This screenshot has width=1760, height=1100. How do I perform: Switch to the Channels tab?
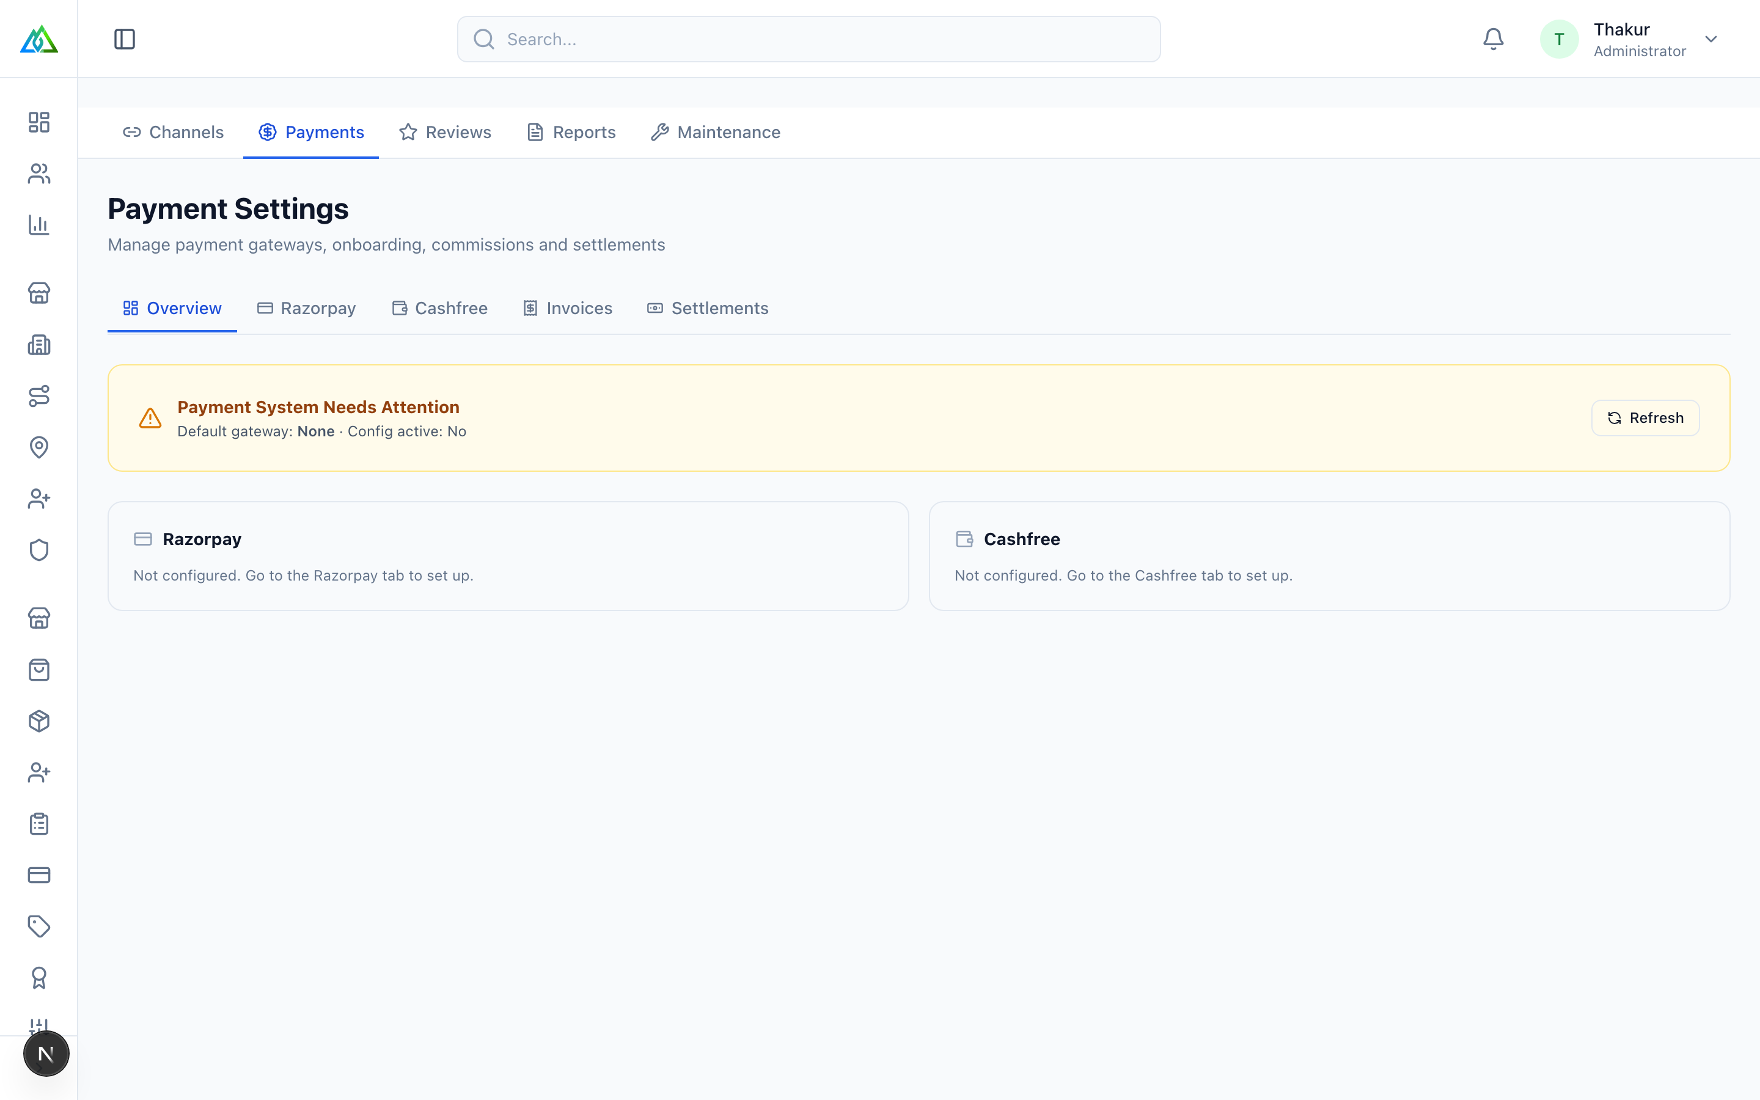pyautogui.click(x=173, y=133)
